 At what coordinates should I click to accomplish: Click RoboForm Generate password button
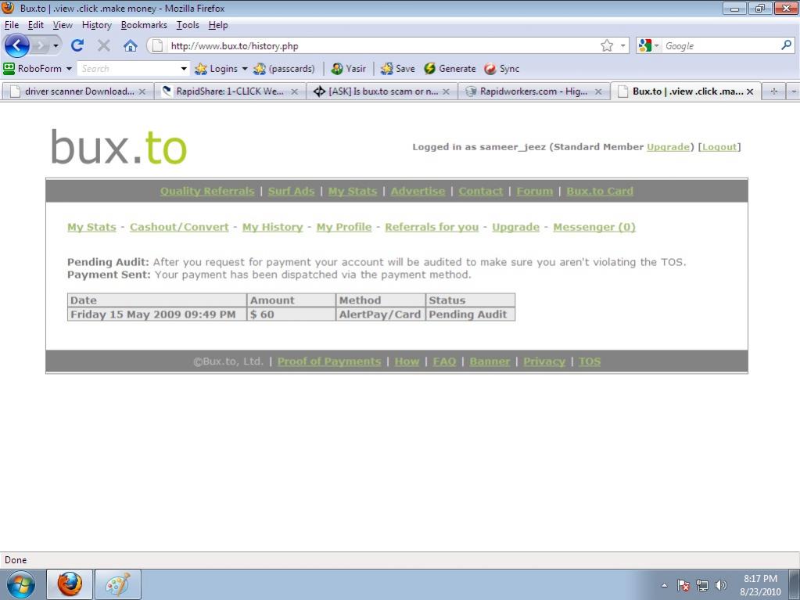450,68
